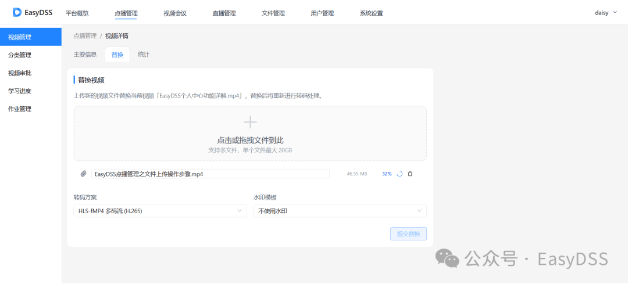Open 系统设置 menu
Screen dimensions: 628x284
click(371, 13)
